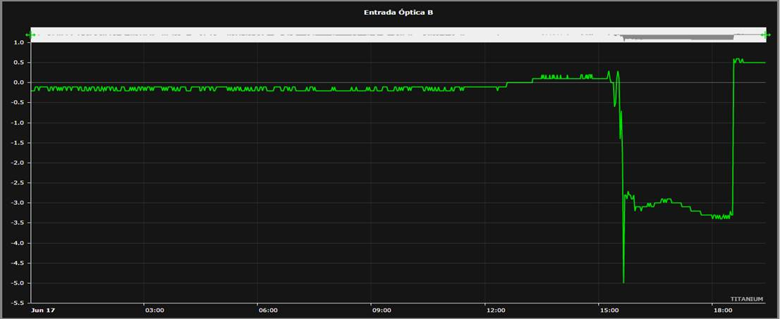Click the 12:00 time axis label

pyautogui.click(x=496, y=311)
